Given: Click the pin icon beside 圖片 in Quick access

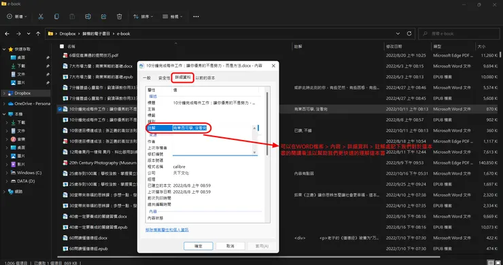Looking at the screenshot, I should 48,83.
